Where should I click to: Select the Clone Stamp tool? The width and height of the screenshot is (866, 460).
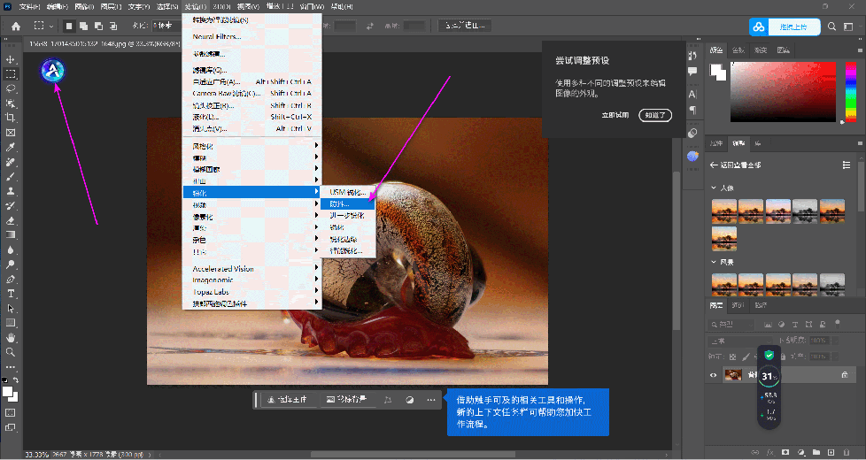tap(11, 191)
